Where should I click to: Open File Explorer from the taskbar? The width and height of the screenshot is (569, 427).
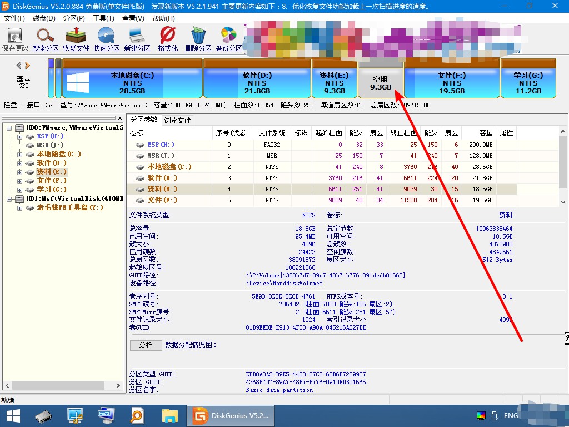point(170,416)
